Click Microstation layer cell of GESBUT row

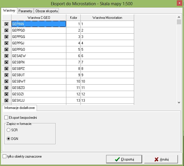click(107, 75)
